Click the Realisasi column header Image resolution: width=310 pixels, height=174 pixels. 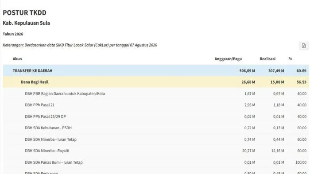tap(267, 59)
